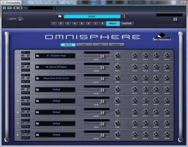This screenshot has height=147, width=188.
Task: Solo part 7 with its S button
Action: tap(28, 124)
